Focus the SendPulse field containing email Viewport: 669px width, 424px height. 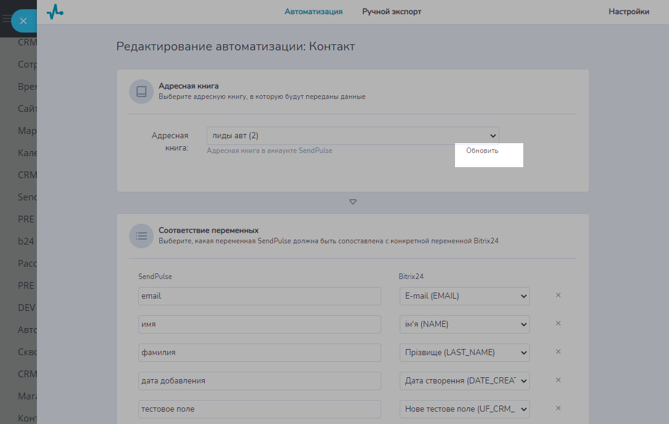point(259,296)
